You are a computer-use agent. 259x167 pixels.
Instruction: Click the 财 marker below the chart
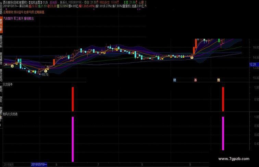coord(175,80)
